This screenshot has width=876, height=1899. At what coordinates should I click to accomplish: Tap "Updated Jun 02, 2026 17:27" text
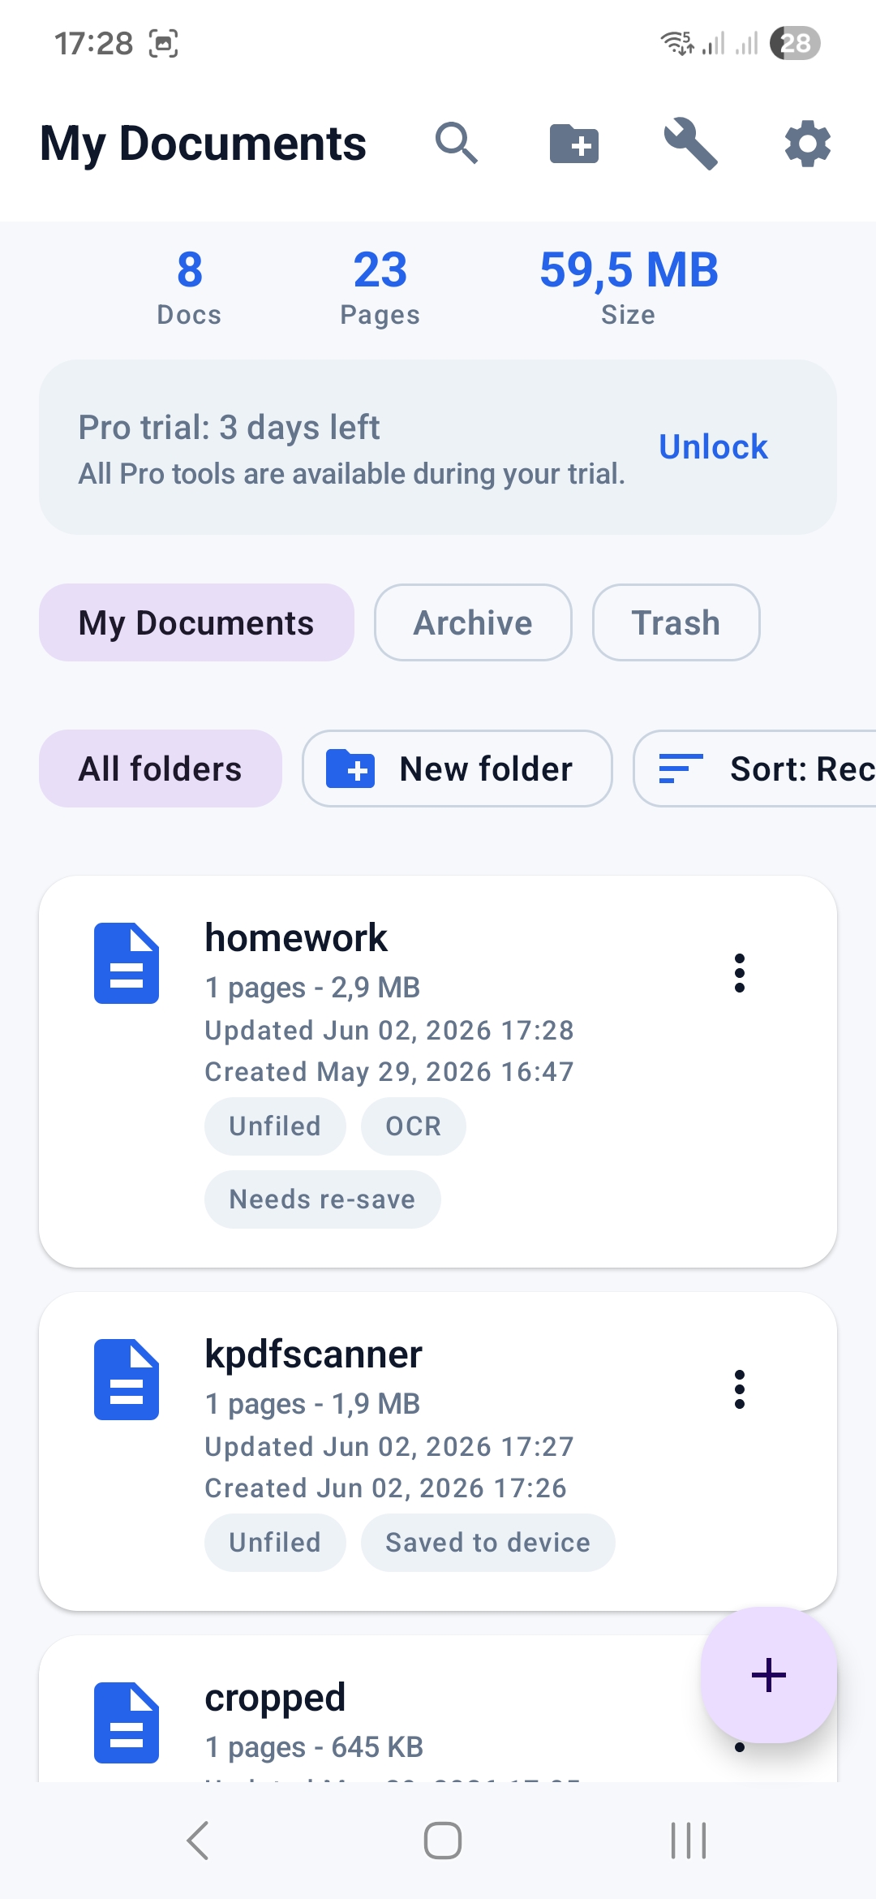click(389, 1447)
